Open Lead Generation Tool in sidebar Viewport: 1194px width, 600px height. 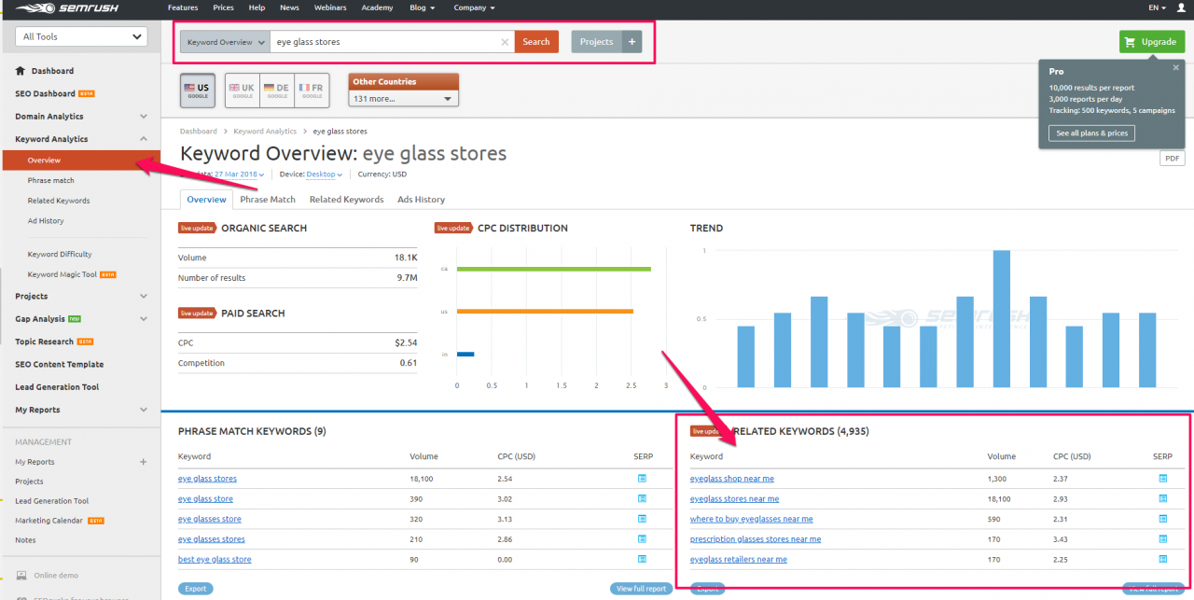click(57, 387)
